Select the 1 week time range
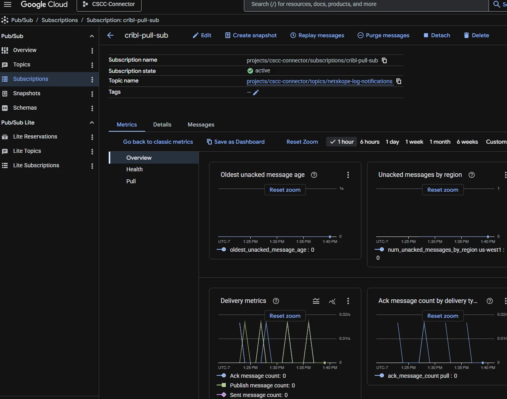This screenshot has height=399, width=507. [x=414, y=142]
